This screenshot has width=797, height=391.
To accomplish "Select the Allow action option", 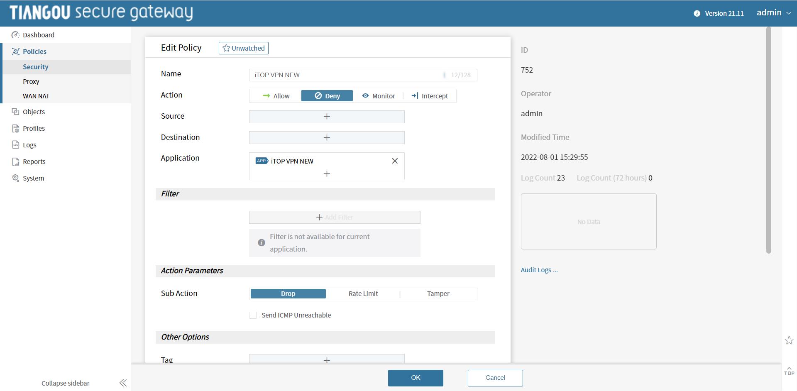I will pyautogui.click(x=276, y=96).
